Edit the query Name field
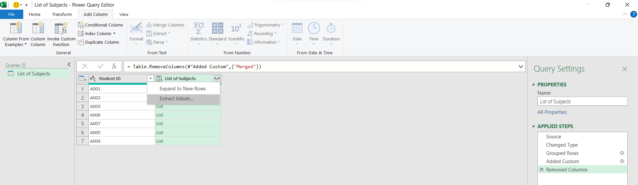The height and width of the screenshot is (185, 638). click(x=582, y=101)
